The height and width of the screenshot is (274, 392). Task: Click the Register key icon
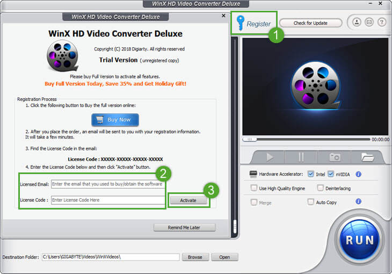[x=240, y=23]
